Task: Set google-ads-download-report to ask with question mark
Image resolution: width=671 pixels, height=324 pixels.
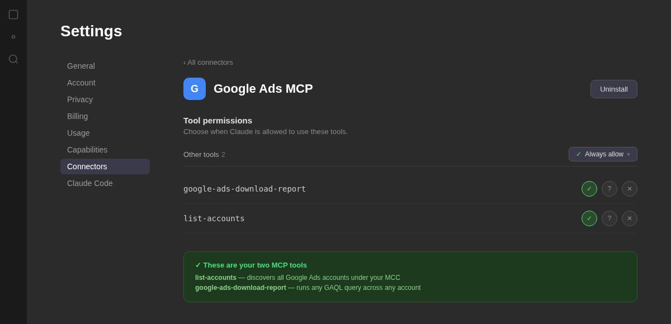Action: click(609, 189)
